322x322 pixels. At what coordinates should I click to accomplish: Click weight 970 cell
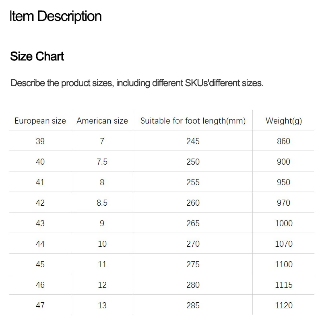[x=284, y=203]
